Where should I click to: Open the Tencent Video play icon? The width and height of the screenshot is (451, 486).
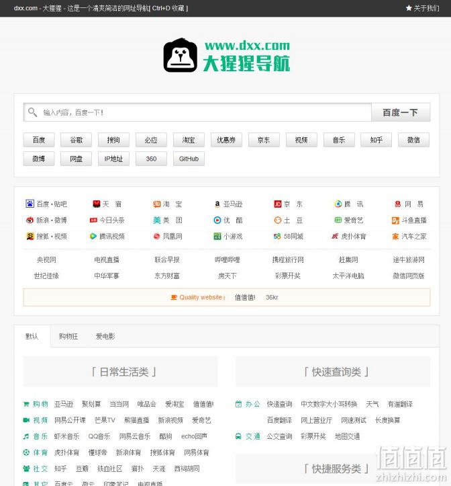pos(93,236)
